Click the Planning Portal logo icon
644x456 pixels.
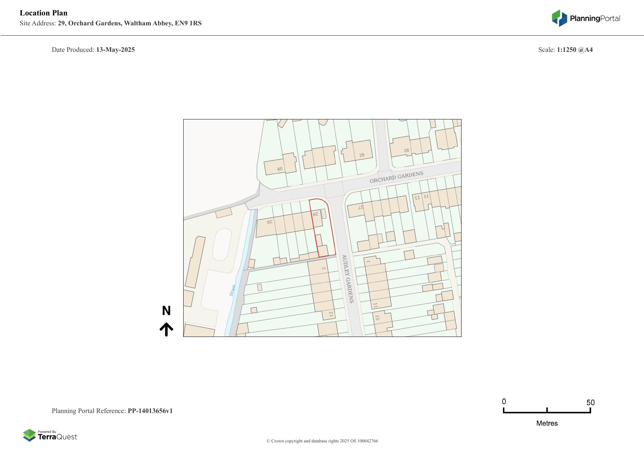(x=559, y=18)
